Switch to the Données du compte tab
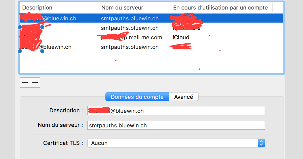Viewport: 303px width, 159px height. click(x=137, y=97)
